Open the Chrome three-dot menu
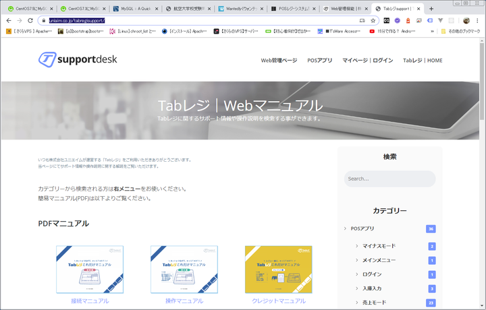 [477, 20]
